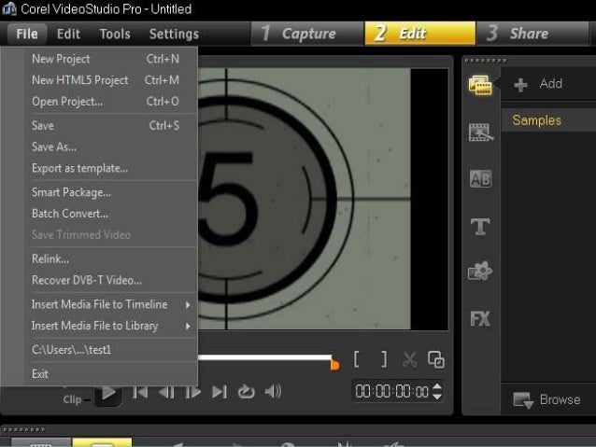596x447 pixels.
Task: Click the orange preview scrubber handle
Action: coord(334,365)
